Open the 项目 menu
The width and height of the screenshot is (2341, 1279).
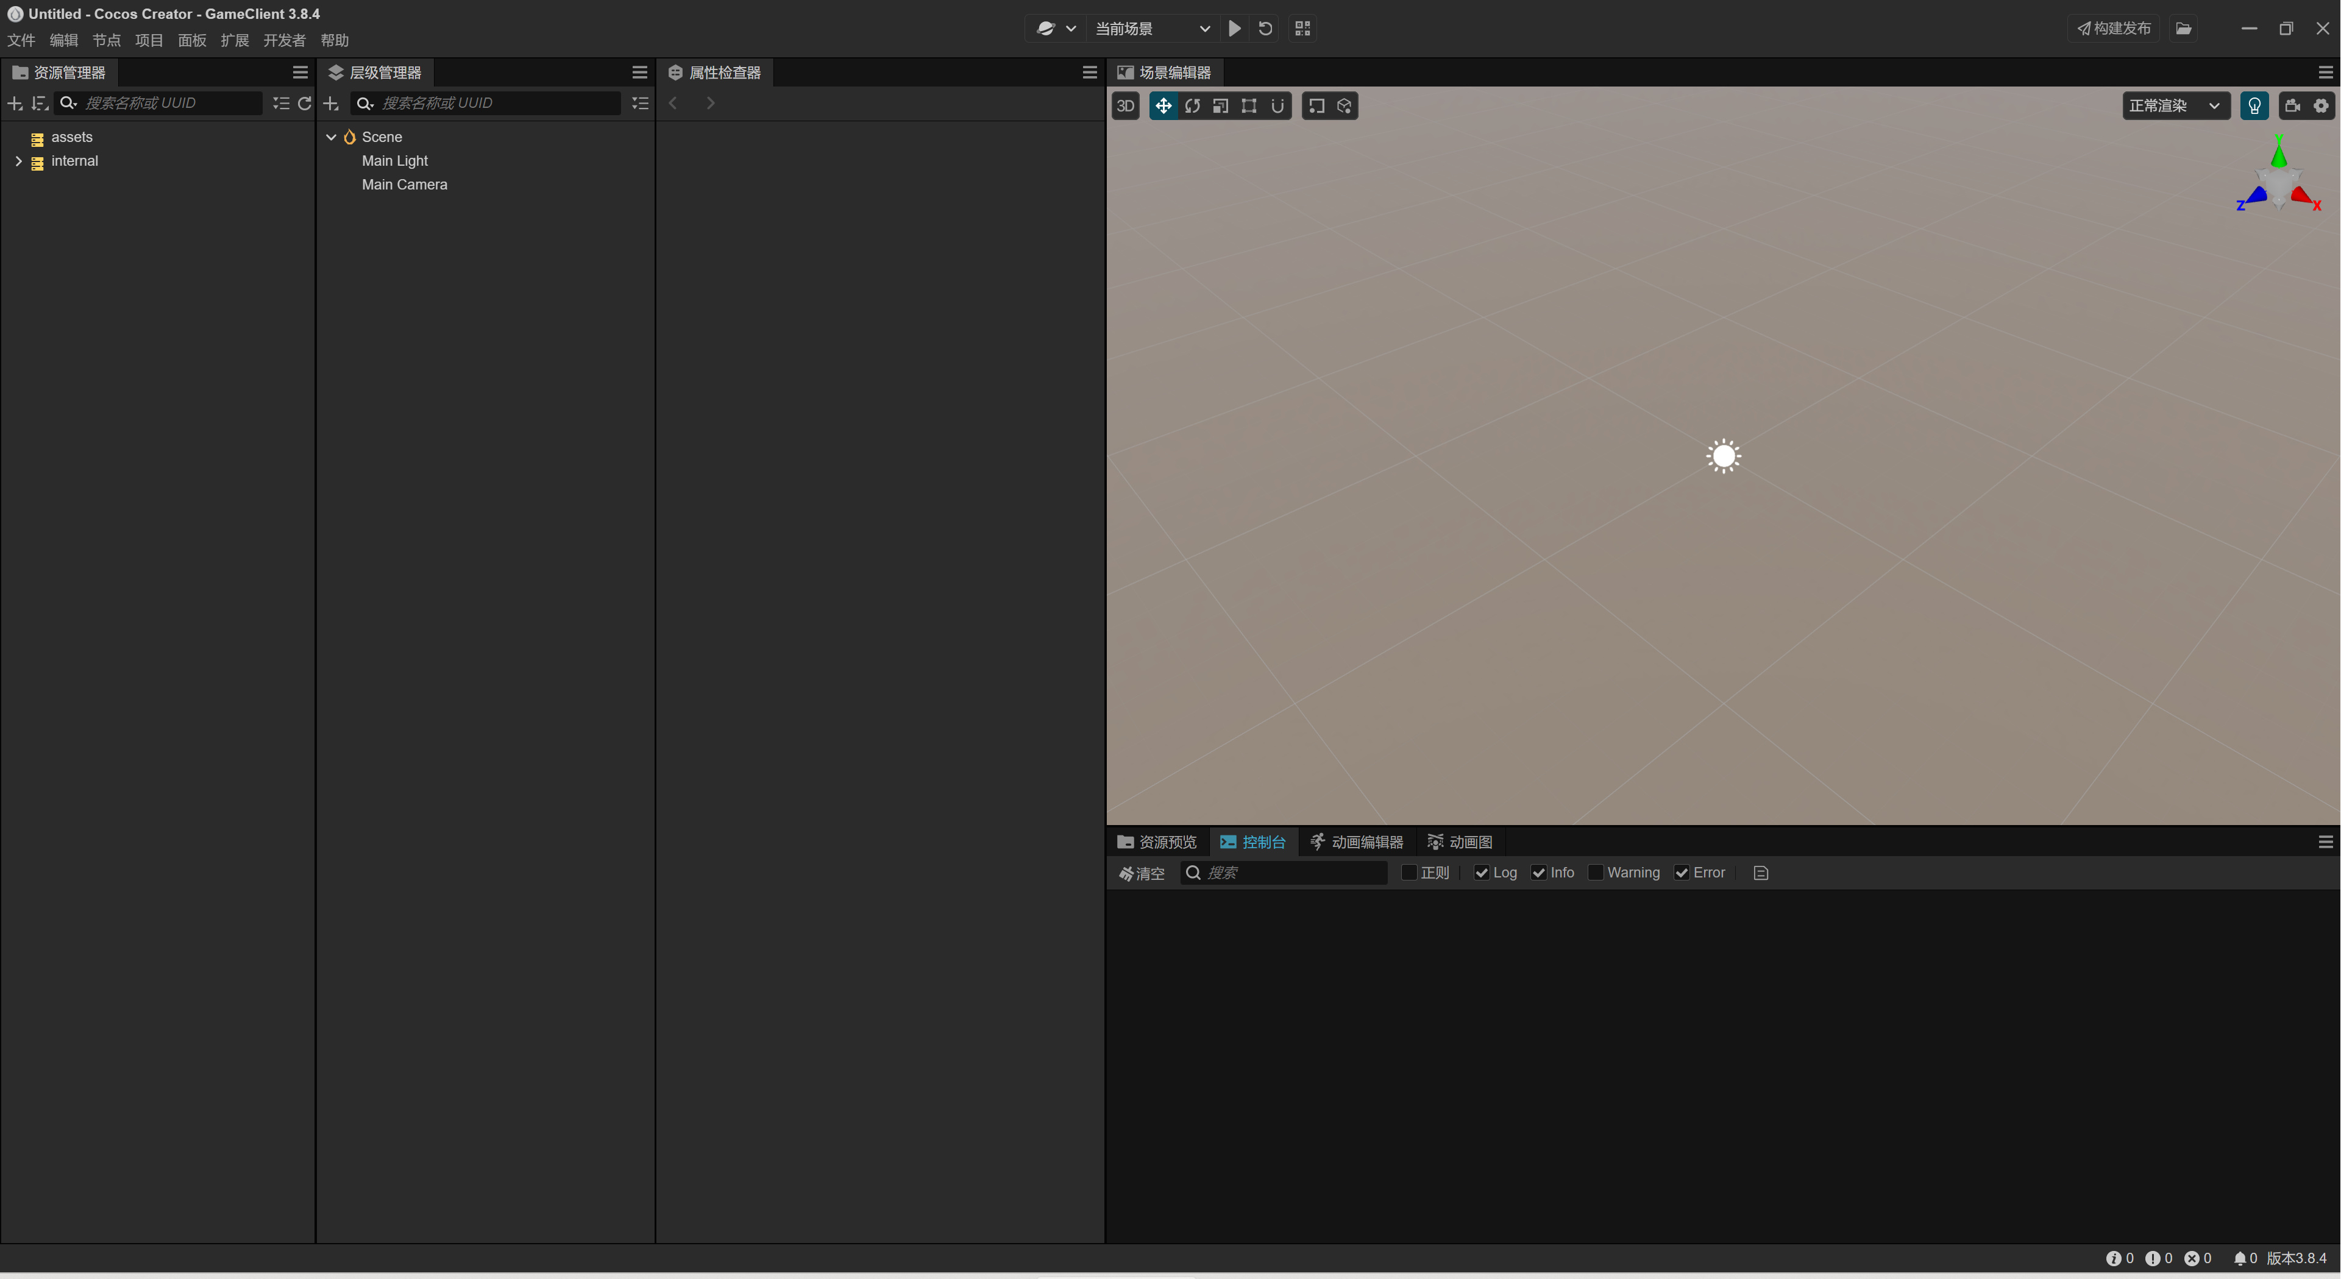[149, 41]
